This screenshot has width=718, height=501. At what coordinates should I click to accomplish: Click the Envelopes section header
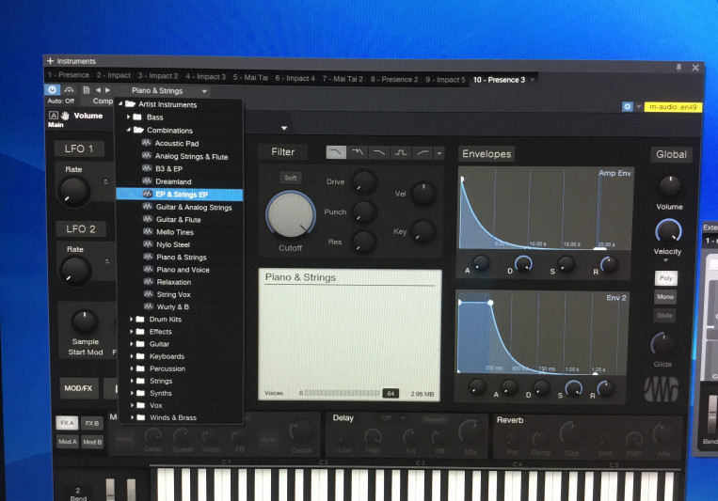(487, 154)
